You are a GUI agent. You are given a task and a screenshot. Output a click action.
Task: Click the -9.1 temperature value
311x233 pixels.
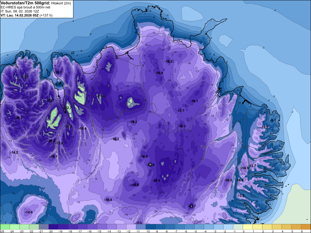(x=273, y=120)
